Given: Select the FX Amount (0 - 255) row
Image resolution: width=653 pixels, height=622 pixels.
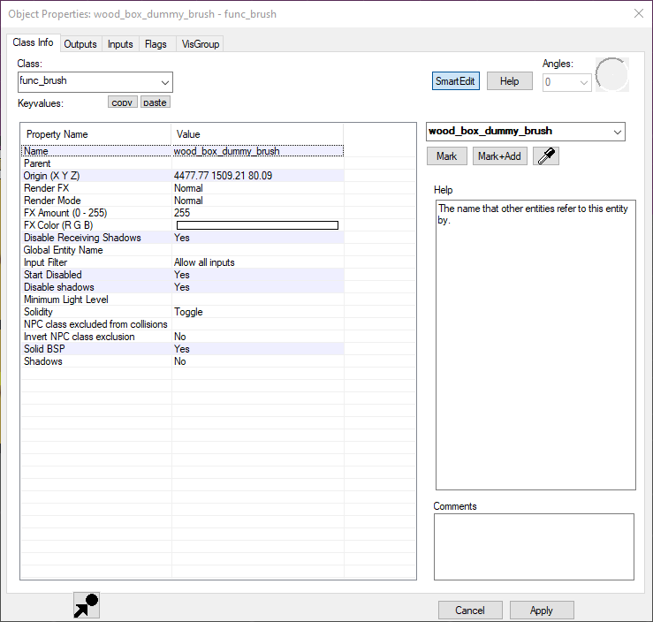Looking at the screenshot, I should click(x=182, y=213).
